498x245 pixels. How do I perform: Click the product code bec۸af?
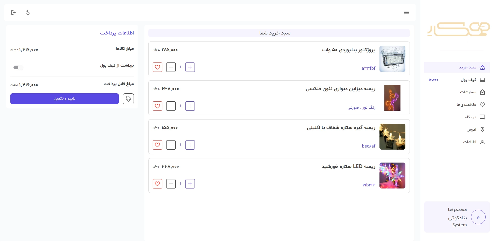point(369,146)
